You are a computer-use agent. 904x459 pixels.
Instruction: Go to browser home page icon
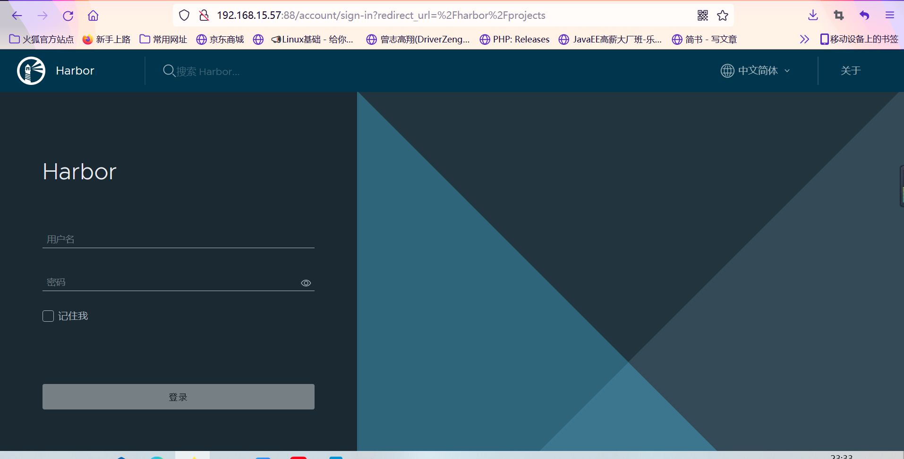pos(93,16)
